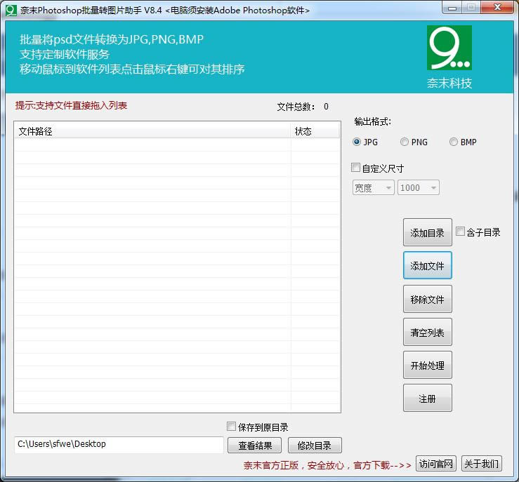
Task: Click the red hint text 提示:支持文件直接拖入列表
Action: coord(71,105)
